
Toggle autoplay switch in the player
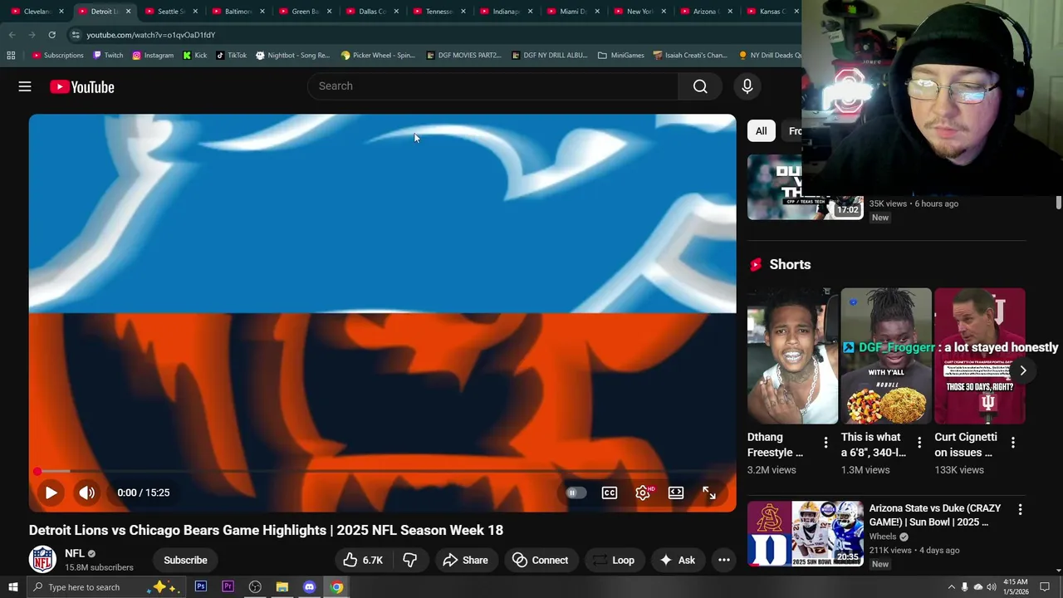[576, 493]
